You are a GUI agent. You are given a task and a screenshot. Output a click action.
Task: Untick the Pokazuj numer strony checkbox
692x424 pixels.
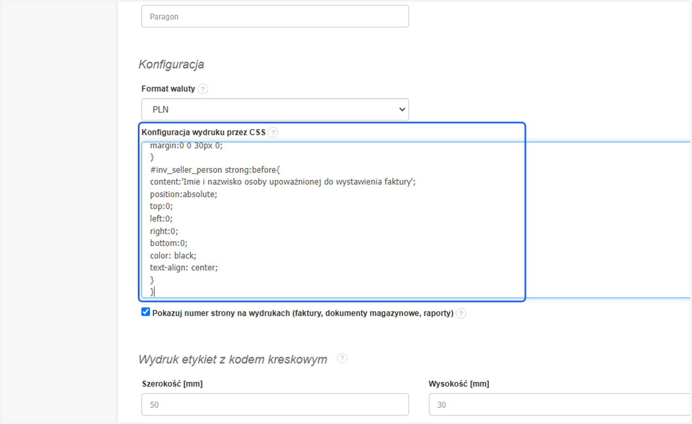pyautogui.click(x=145, y=312)
